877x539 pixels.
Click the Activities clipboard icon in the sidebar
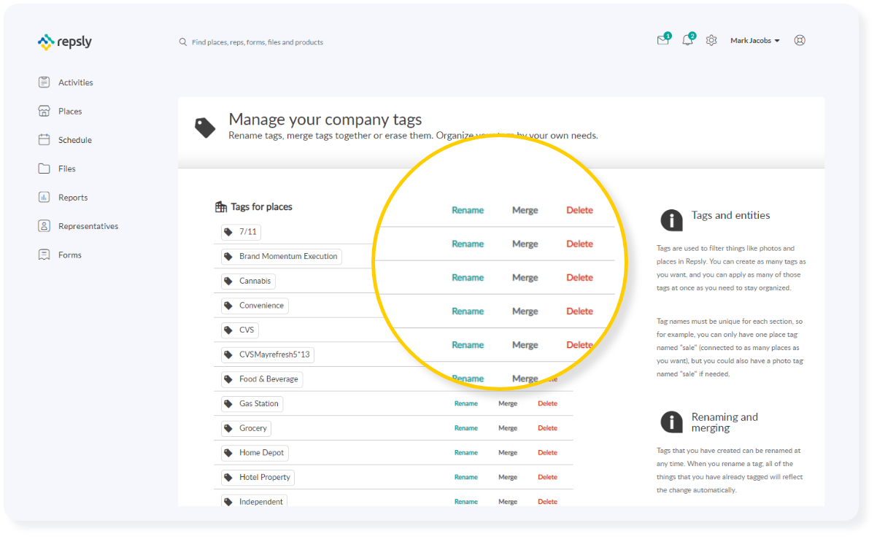45,82
